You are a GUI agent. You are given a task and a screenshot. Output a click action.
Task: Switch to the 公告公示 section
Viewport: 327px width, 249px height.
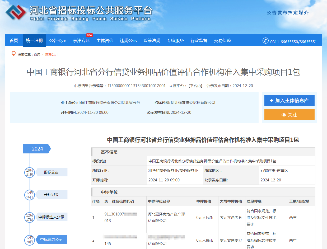(x=58, y=40)
